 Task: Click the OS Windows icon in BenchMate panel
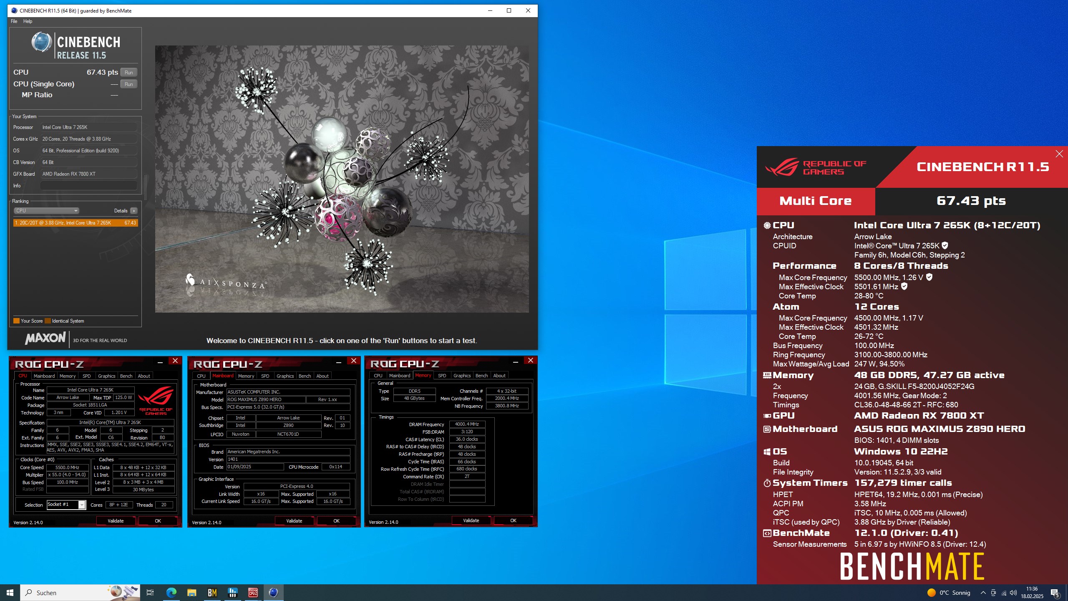pos(767,452)
